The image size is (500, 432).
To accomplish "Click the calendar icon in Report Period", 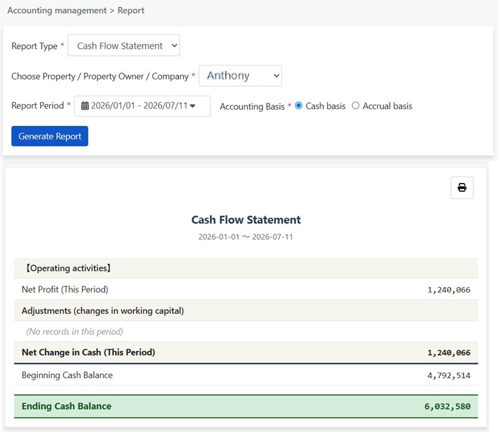I will pos(85,105).
